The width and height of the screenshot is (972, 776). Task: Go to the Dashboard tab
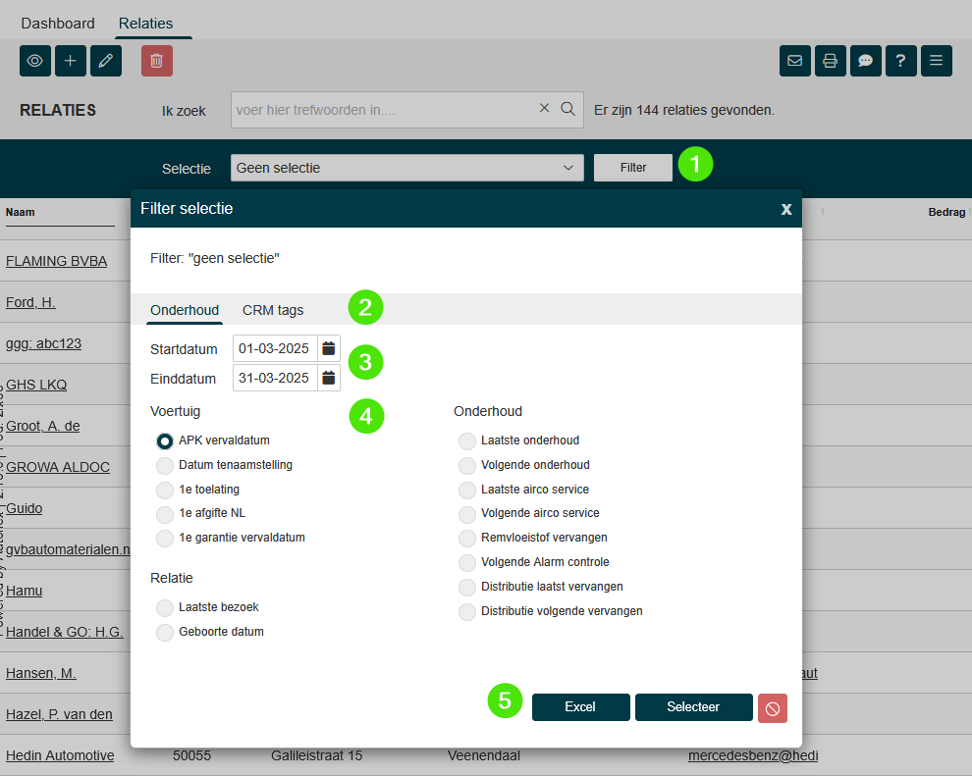pyautogui.click(x=58, y=23)
